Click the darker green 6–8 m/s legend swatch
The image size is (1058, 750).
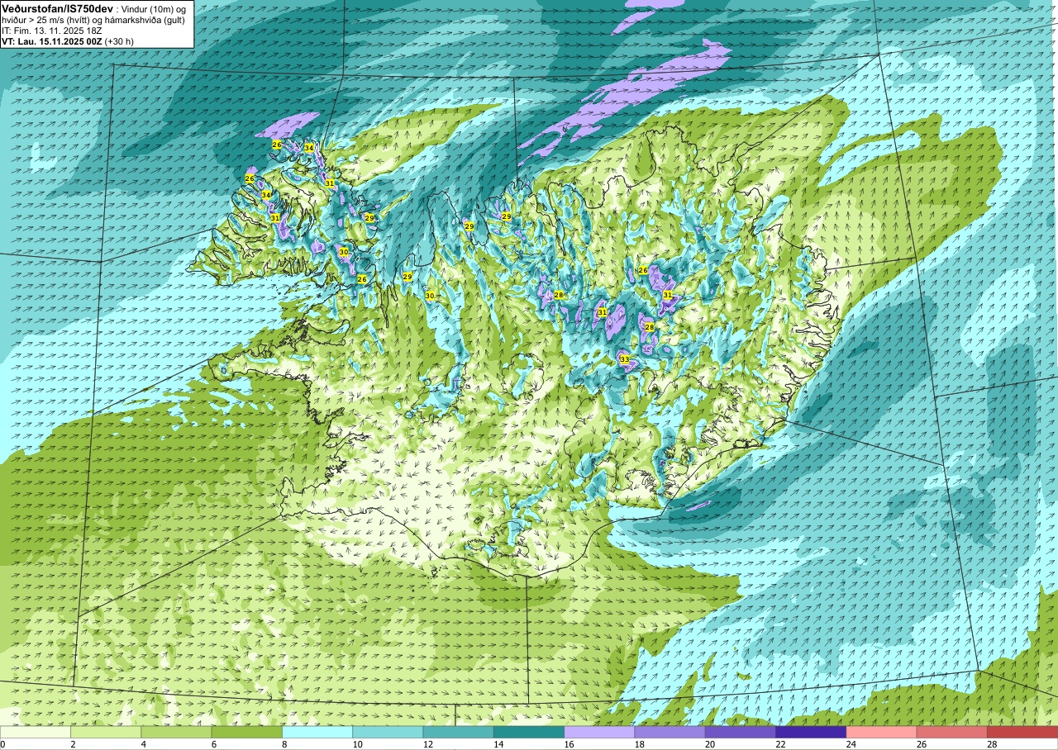point(246,732)
